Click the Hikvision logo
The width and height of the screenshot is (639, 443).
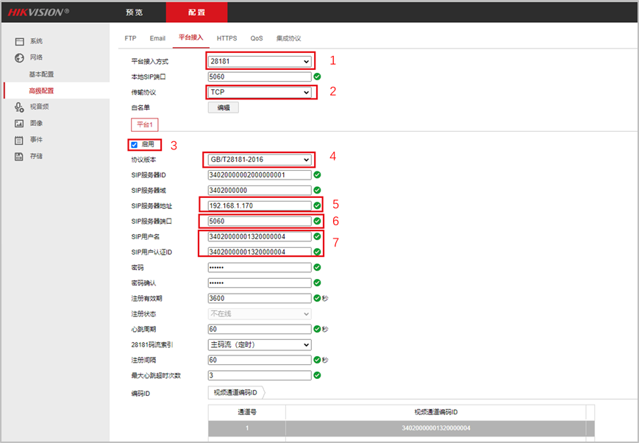(38, 13)
